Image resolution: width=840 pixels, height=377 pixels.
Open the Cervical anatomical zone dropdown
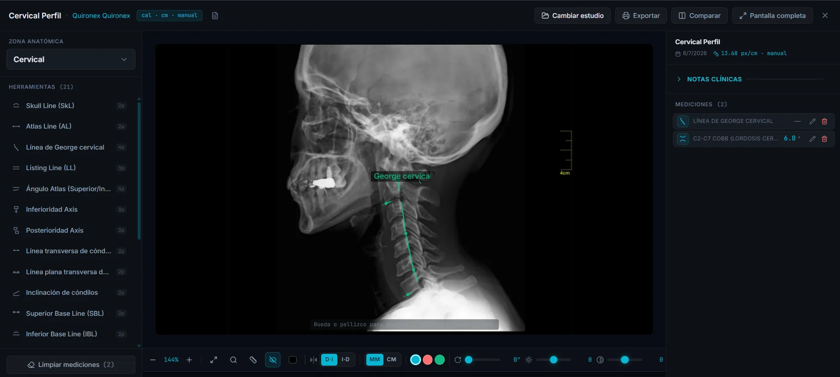[x=71, y=59]
